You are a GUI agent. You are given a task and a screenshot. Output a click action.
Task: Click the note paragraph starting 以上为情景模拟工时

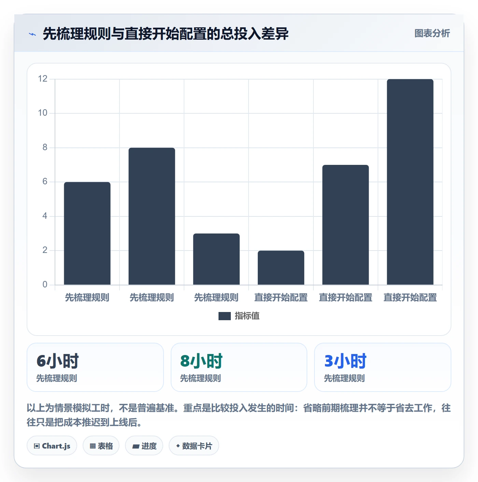239,415
